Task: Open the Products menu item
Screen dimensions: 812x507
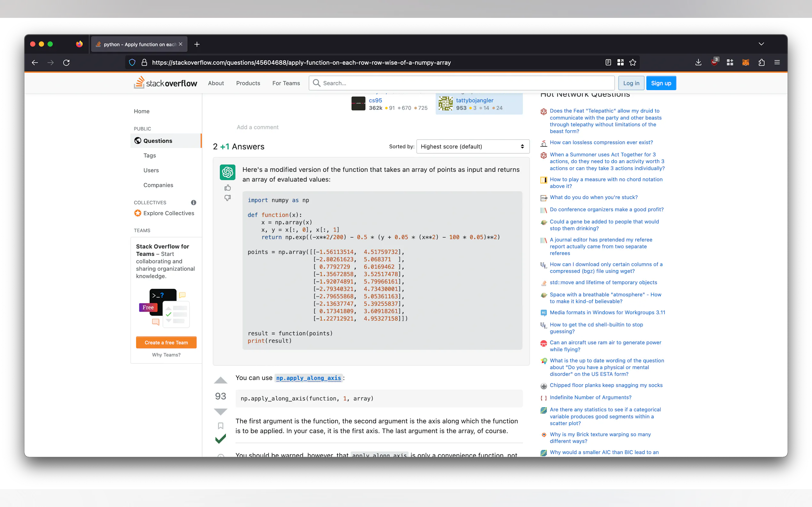Action: tap(248, 83)
